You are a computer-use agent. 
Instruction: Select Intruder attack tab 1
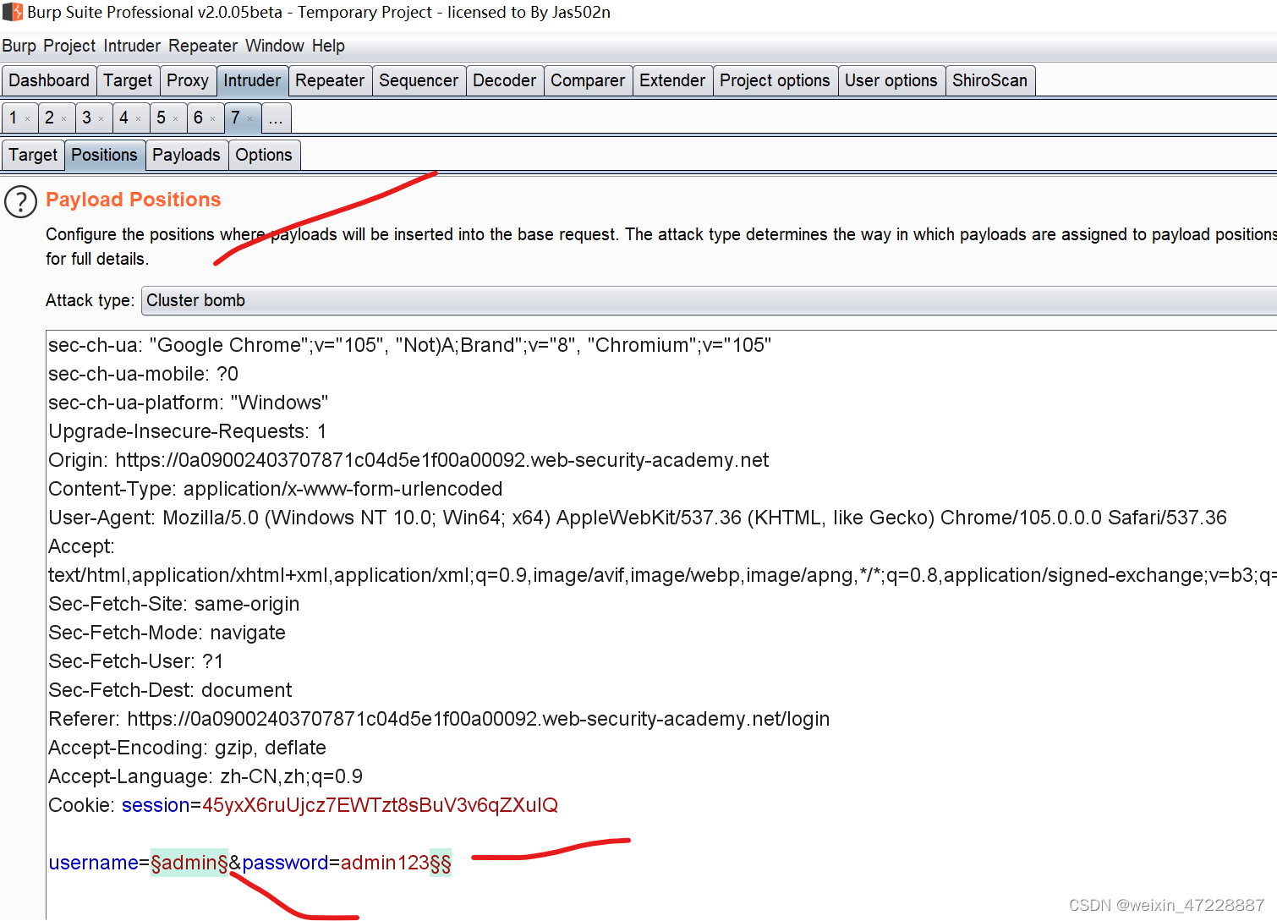coord(14,118)
